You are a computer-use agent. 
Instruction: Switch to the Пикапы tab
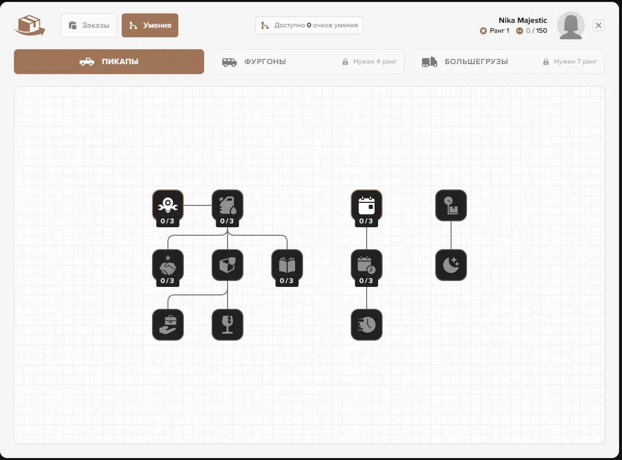(109, 62)
